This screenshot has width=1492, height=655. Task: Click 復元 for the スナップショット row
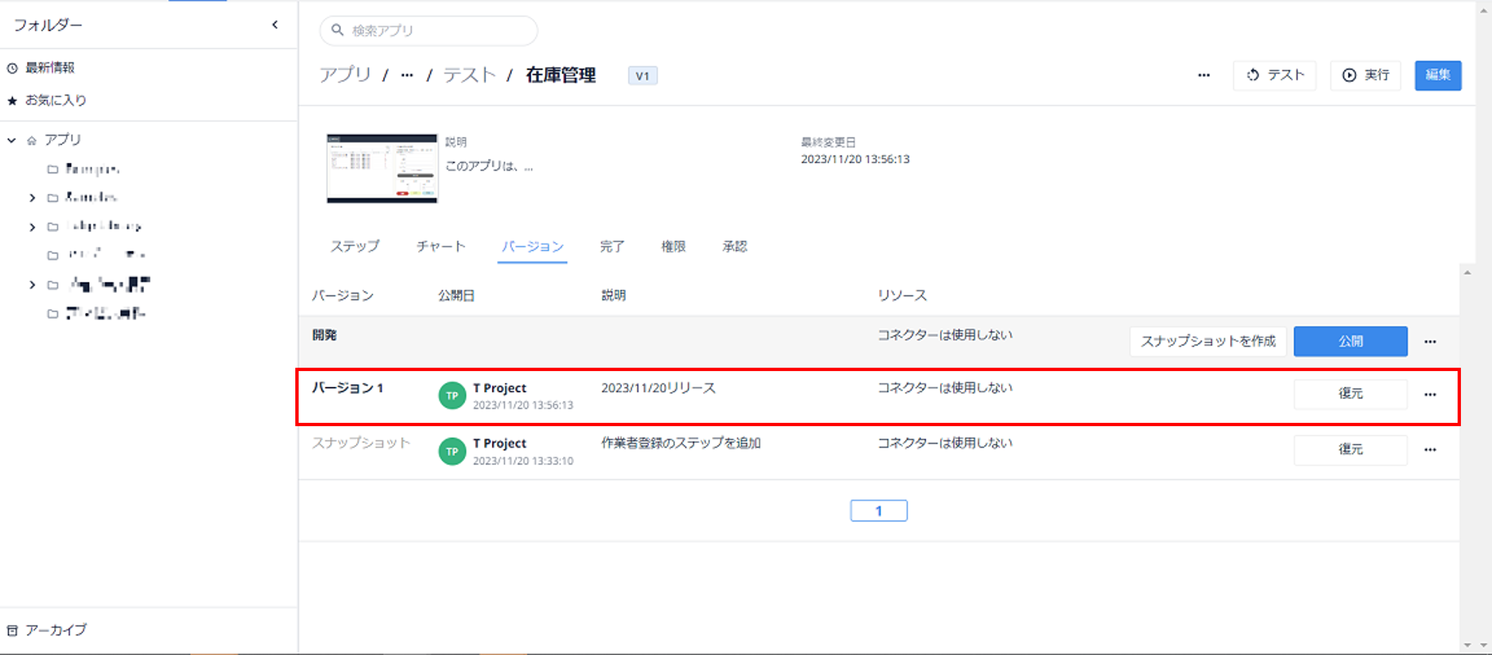[1350, 449]
